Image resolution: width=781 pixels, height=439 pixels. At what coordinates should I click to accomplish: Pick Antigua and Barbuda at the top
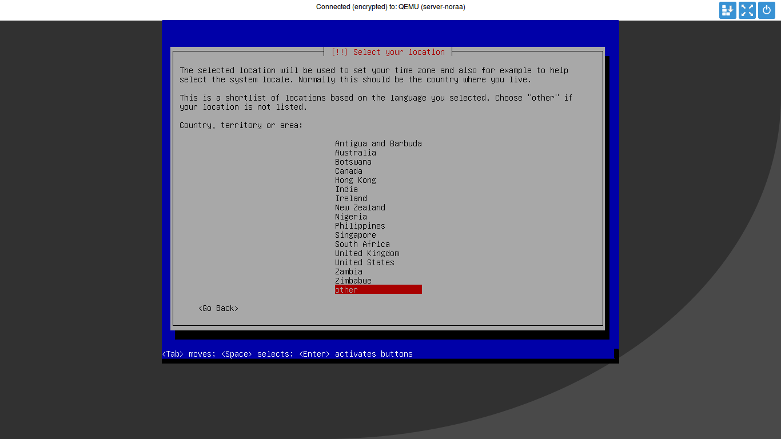tap(378, 143)
